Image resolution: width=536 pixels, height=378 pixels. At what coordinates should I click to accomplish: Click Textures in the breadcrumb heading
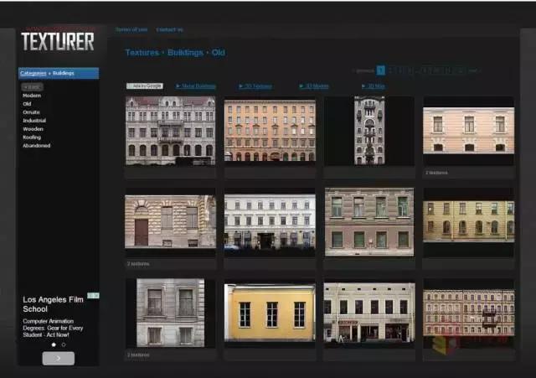tap(142, 53)
